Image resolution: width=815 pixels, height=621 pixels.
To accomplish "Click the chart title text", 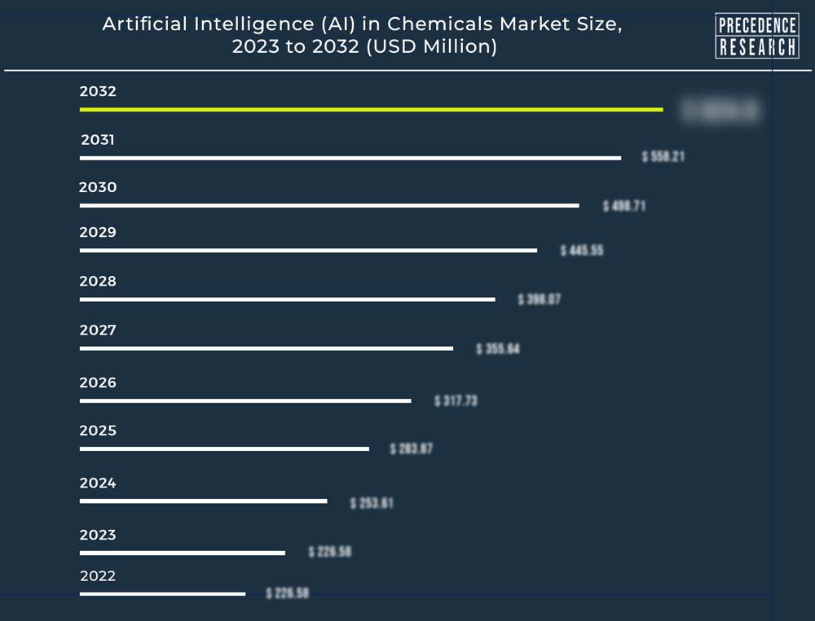I will tap(362, 35).
